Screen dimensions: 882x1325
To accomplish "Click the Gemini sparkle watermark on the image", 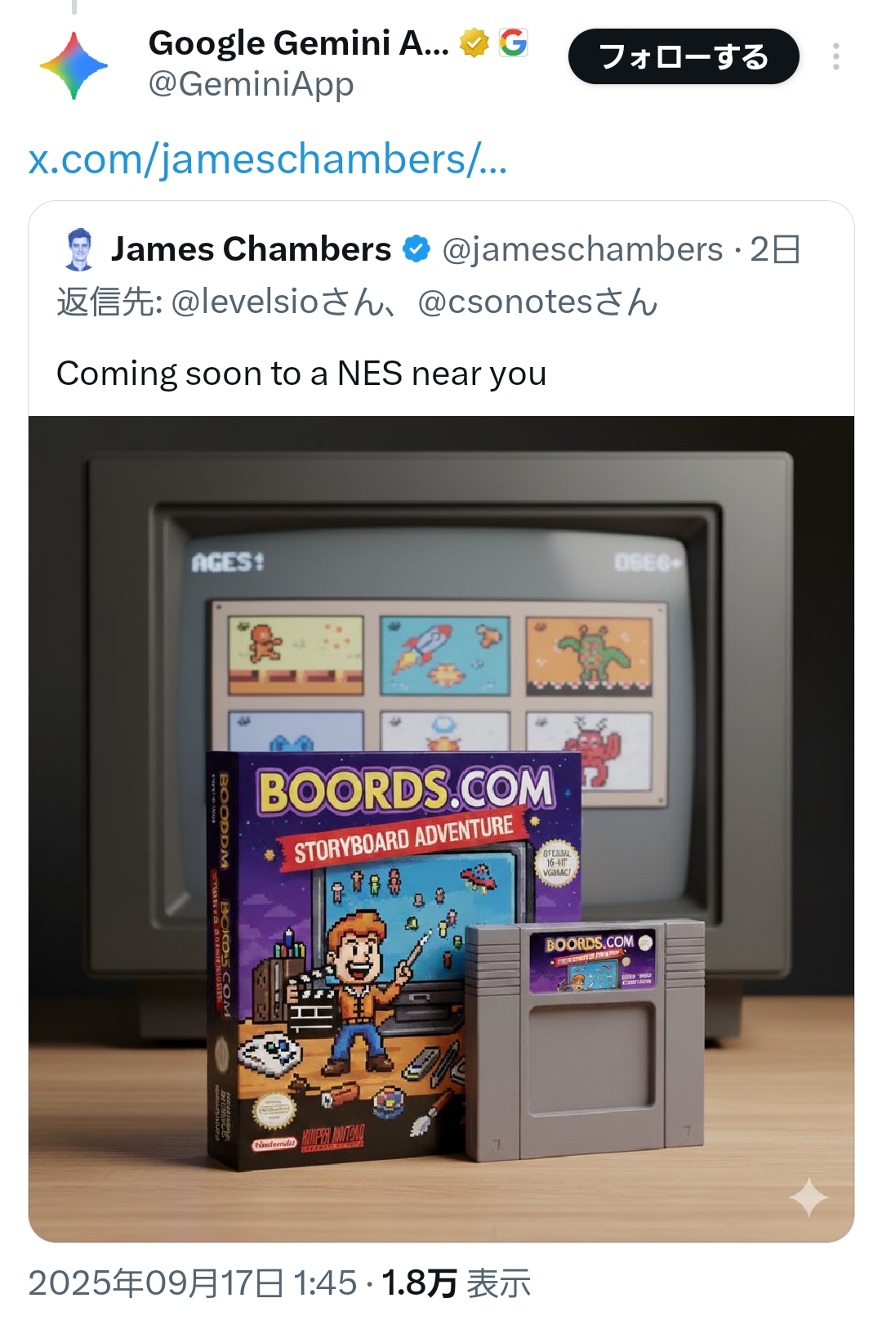I will [808, 1197].
